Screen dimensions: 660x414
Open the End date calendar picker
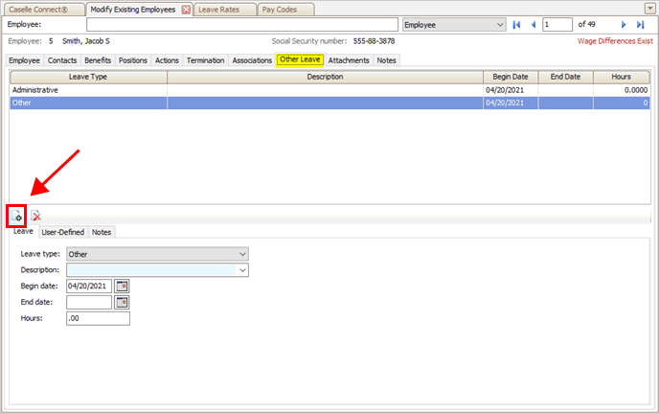click(122, 302)
